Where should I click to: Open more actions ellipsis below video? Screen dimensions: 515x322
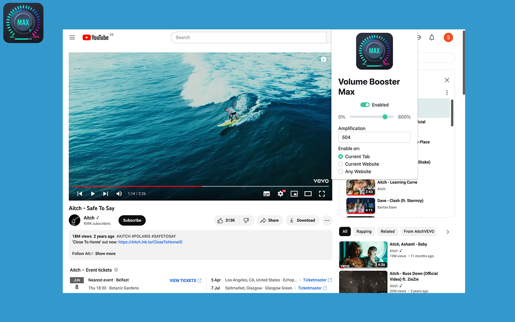click(x=327, y=220)
